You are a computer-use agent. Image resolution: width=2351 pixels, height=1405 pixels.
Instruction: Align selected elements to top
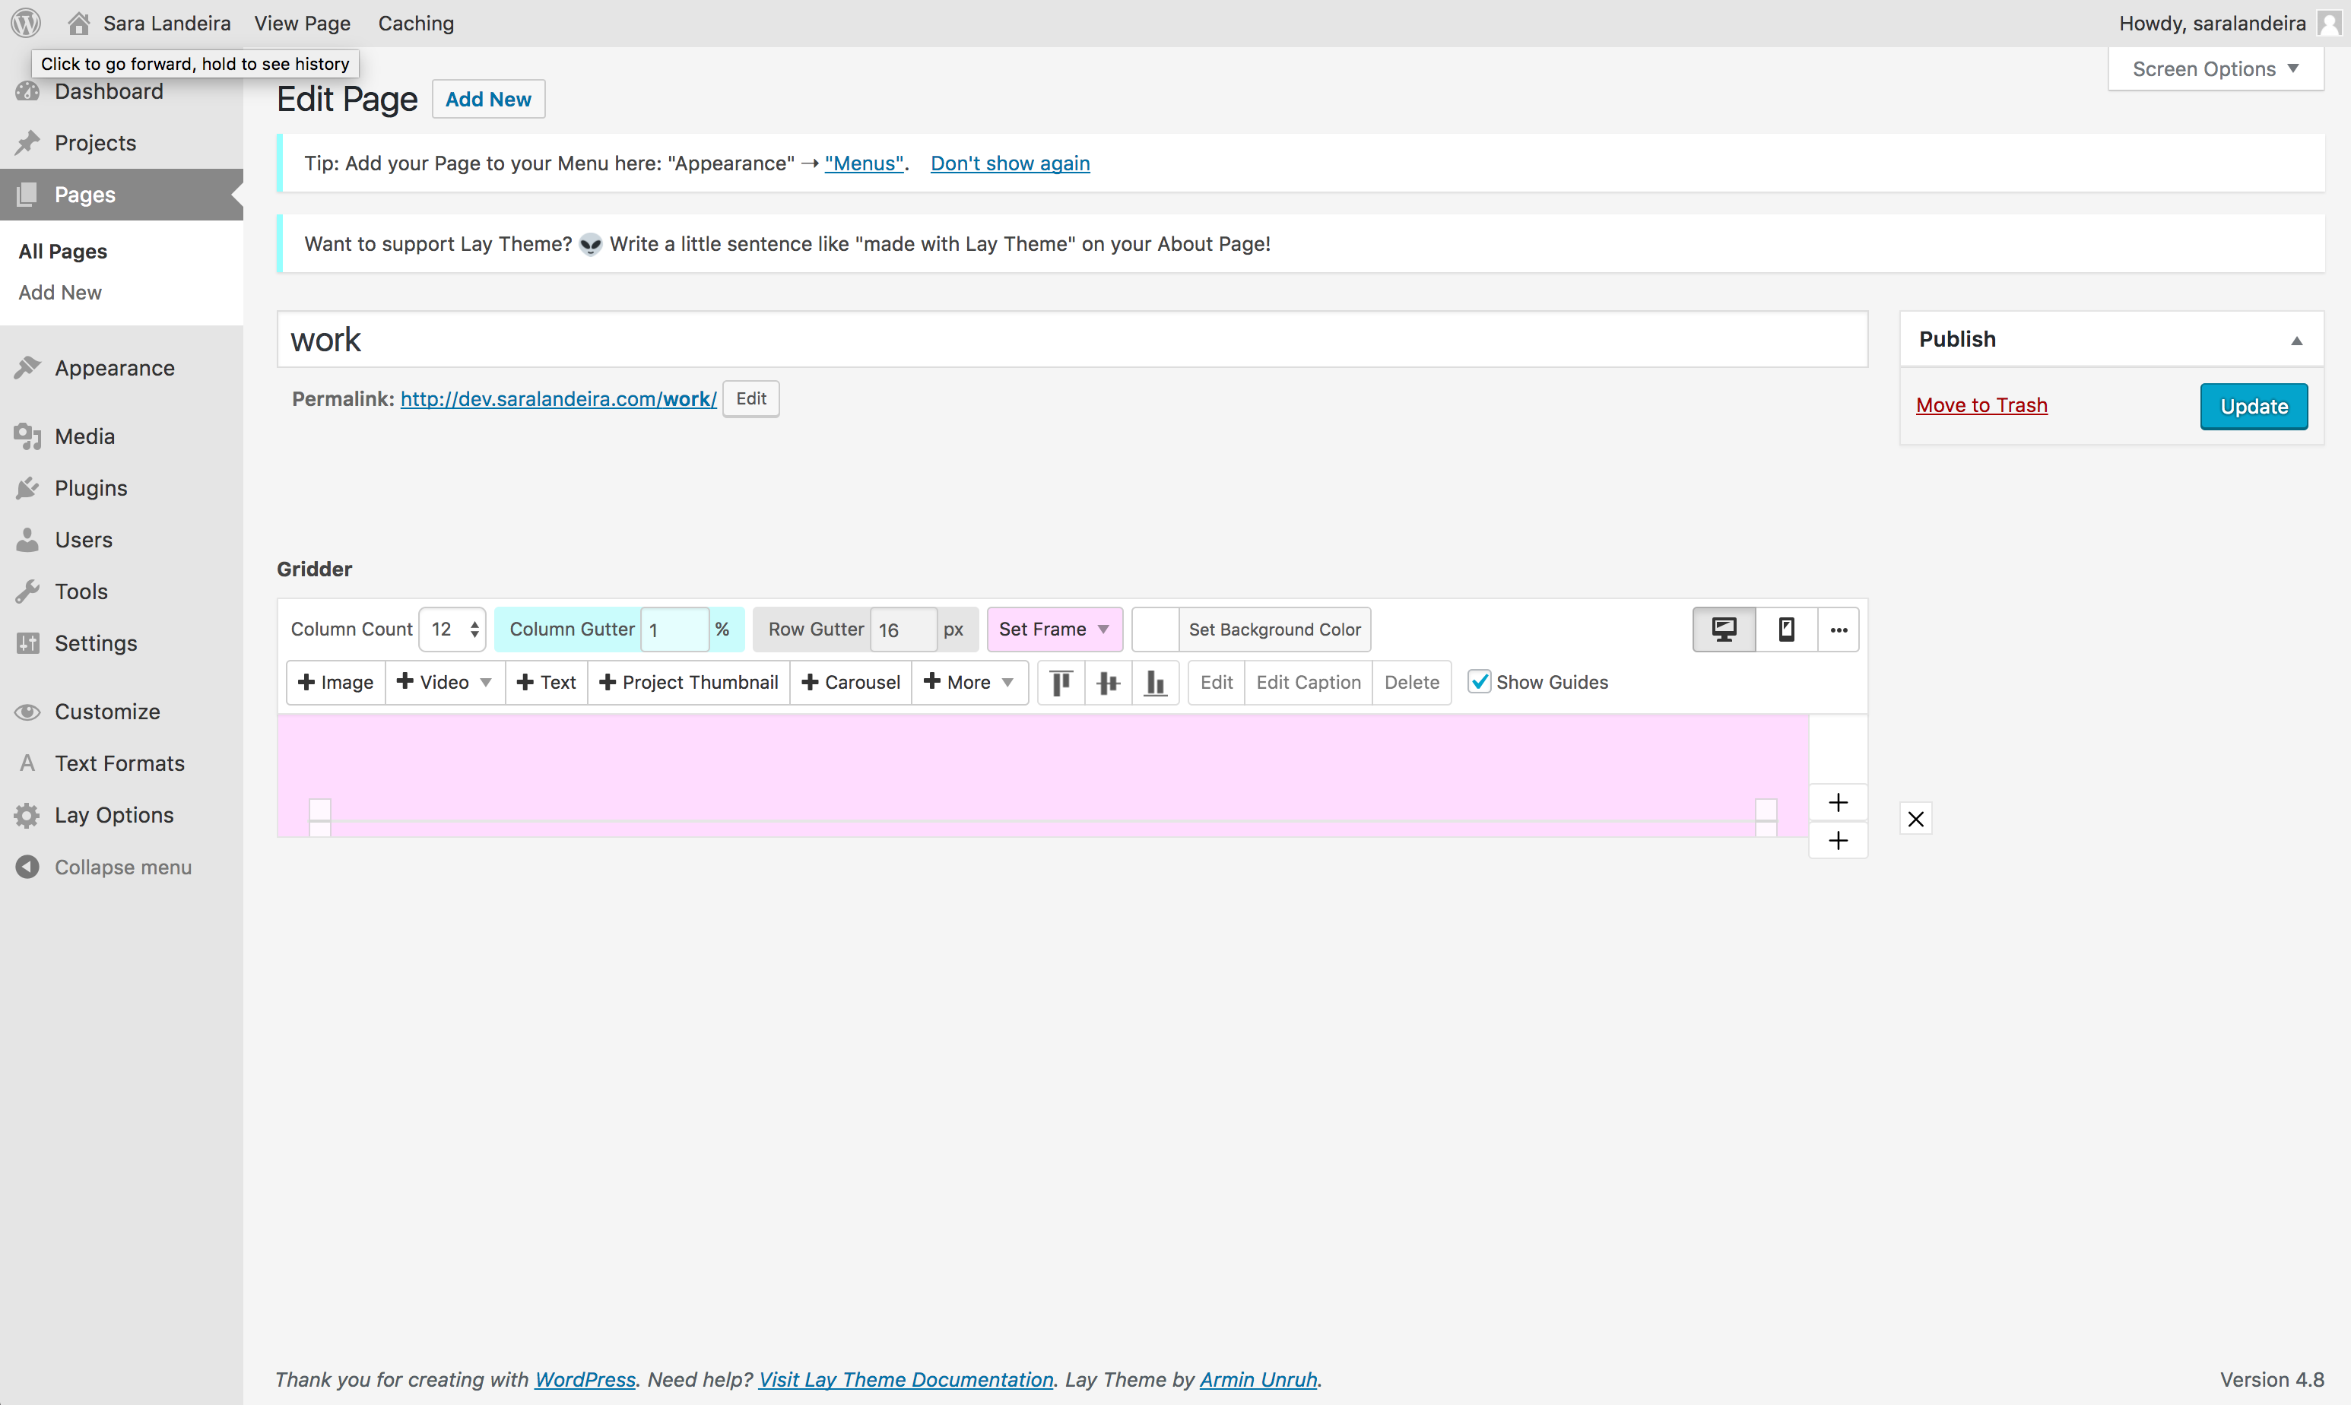tap(1061, 683)
